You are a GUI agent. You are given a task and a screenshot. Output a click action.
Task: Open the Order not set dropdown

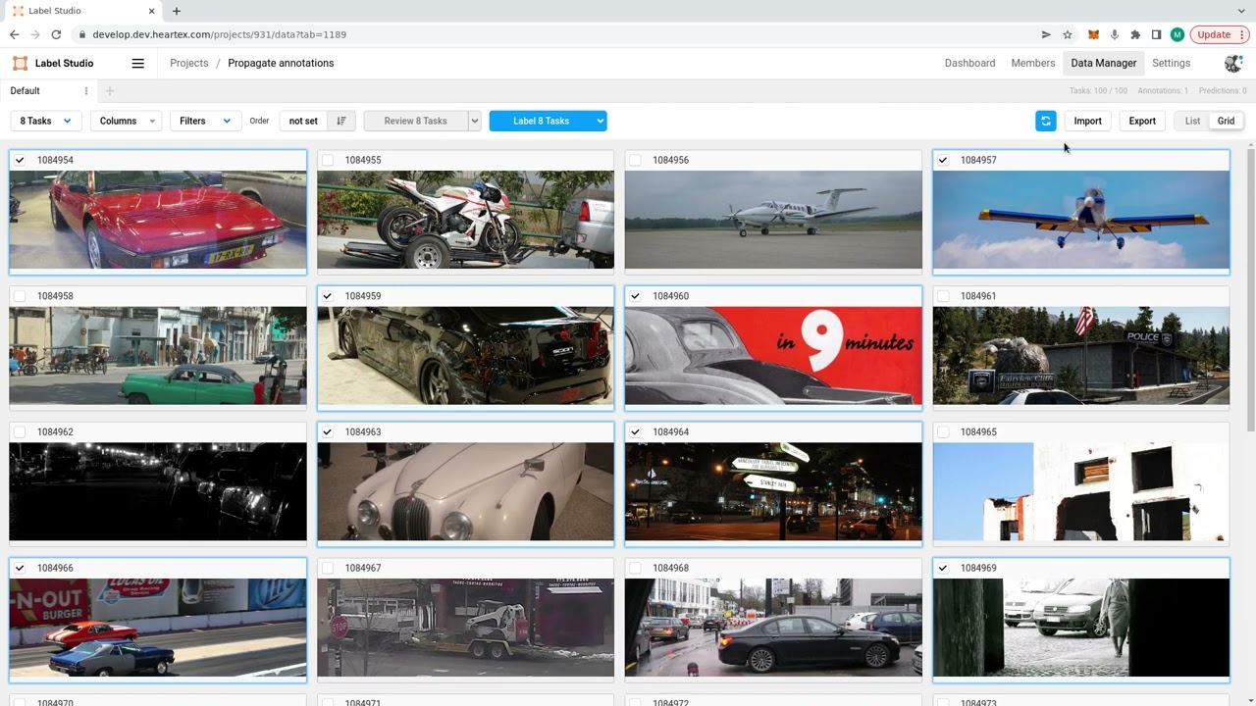[x=303, y=121]
